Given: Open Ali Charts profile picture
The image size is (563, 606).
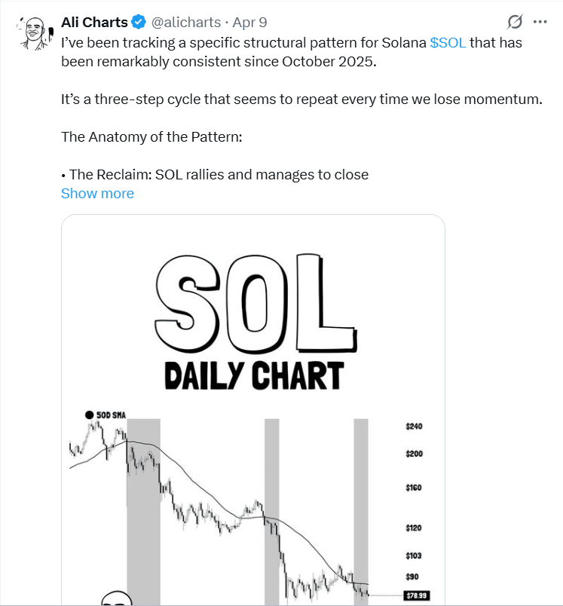Looking at the screenshot, I should [x=33, y=33].
